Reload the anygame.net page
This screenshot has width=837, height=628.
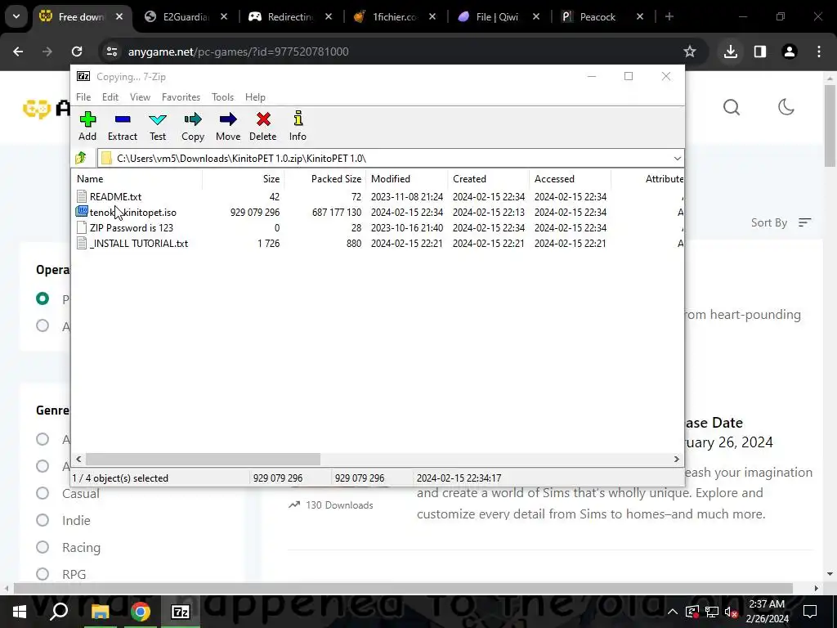pyautogui.click(x=77, y=52)
